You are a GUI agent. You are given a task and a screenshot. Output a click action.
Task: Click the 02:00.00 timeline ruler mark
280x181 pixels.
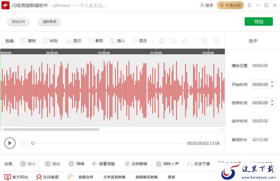[208, 53]
